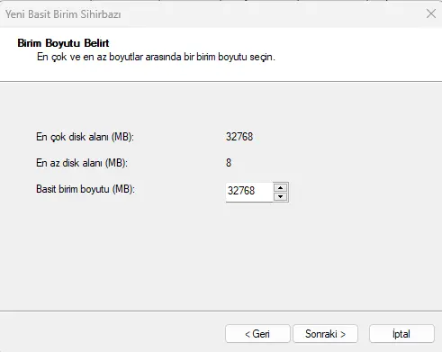The width and height of the screenshot is (442, 352).
Task: Decrease volume size with the down spinner arrow
Action: tap(281, 196)
